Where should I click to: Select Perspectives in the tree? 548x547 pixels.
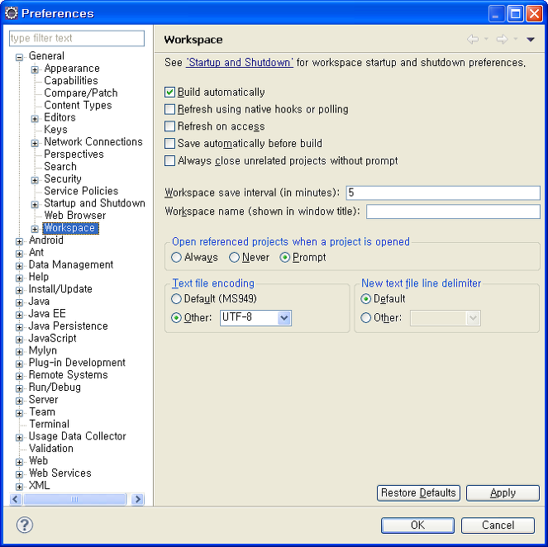pos(74,154)
